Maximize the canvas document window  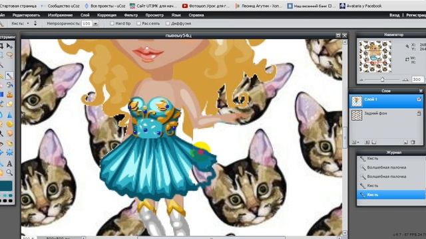338,35
